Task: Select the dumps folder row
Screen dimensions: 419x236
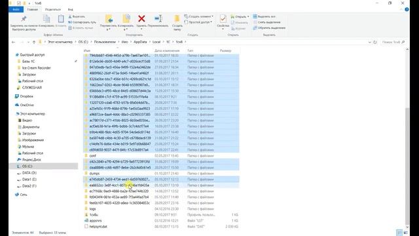Action: (161, 173)
